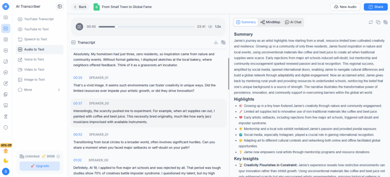Open Voice to Text tool
The image size is (390, 177).
pos(40,60)
